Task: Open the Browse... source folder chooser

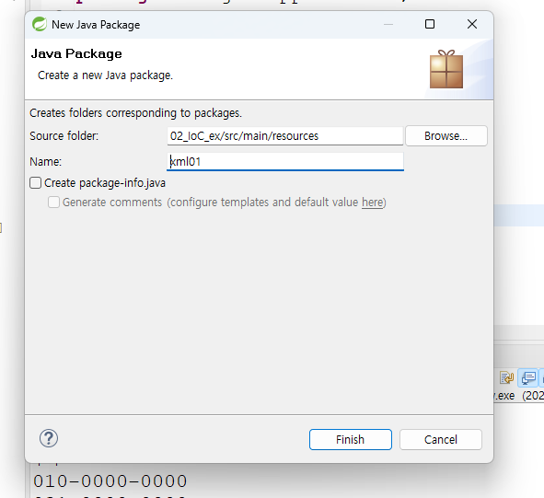Action: (x=446, y=135)
